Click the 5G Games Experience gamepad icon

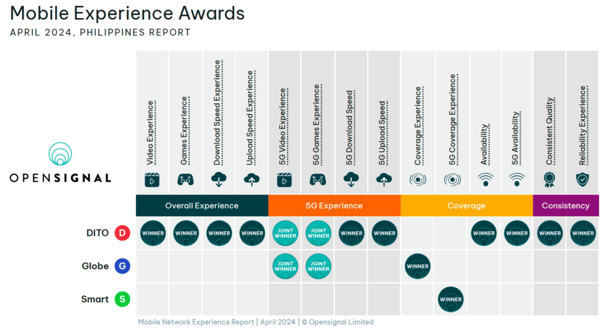(318, 180)
